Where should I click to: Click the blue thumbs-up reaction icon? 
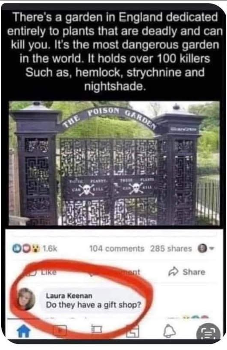16,248
